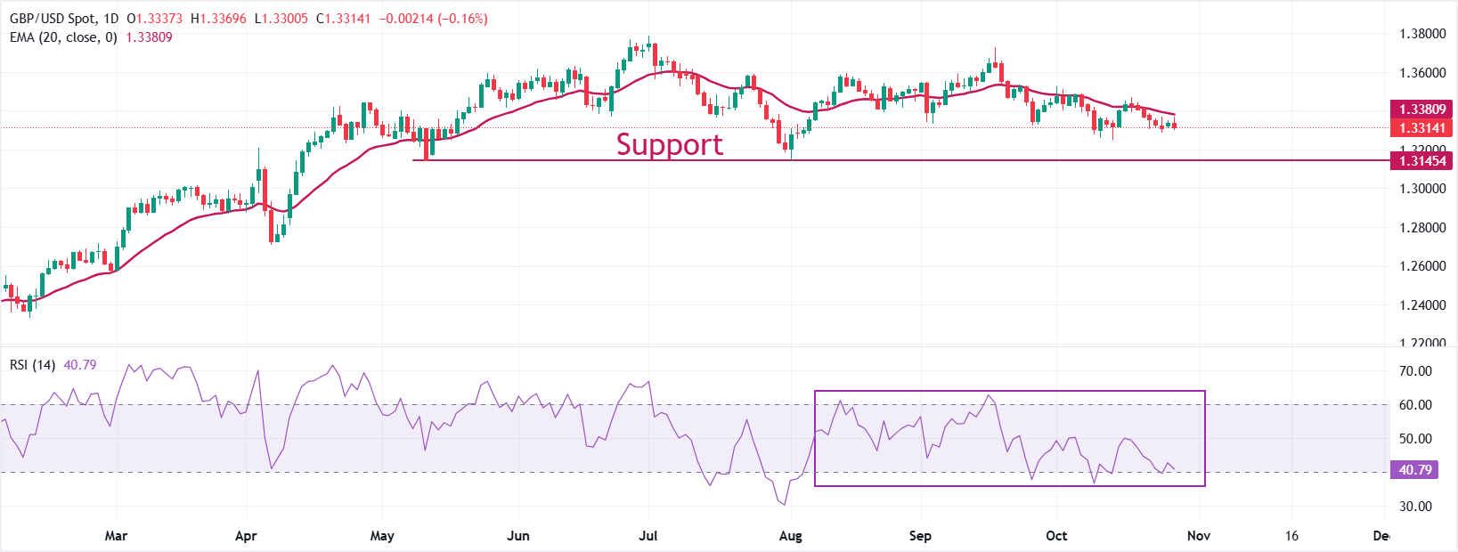Click the Jul label on time axis
Image resolution: width=1458 pixels, height=552 pixels.
tap(648, 536)
